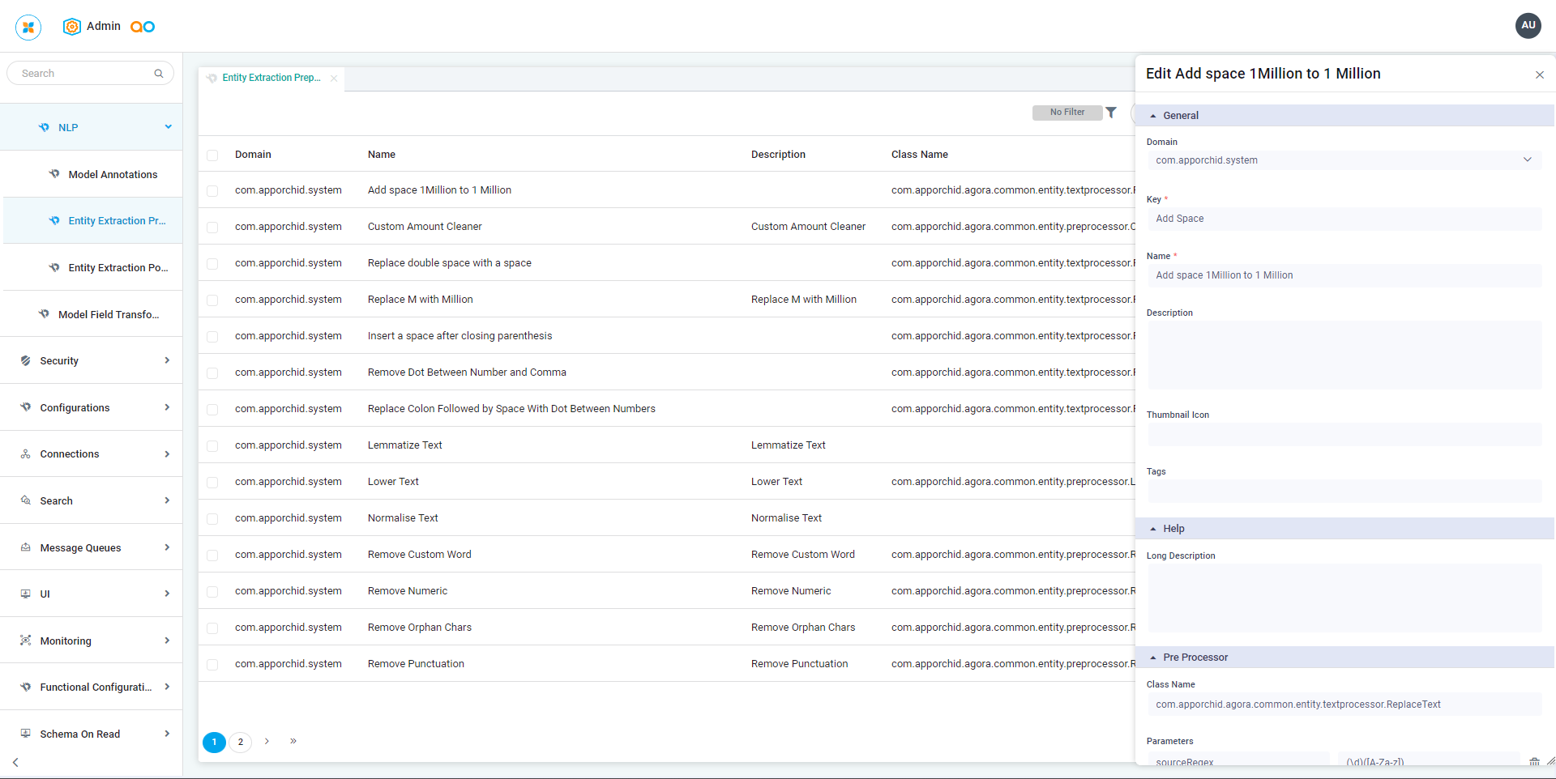Click the AU user avatar
Viewport: 1556px width, 779px height.
point(1528,26)
